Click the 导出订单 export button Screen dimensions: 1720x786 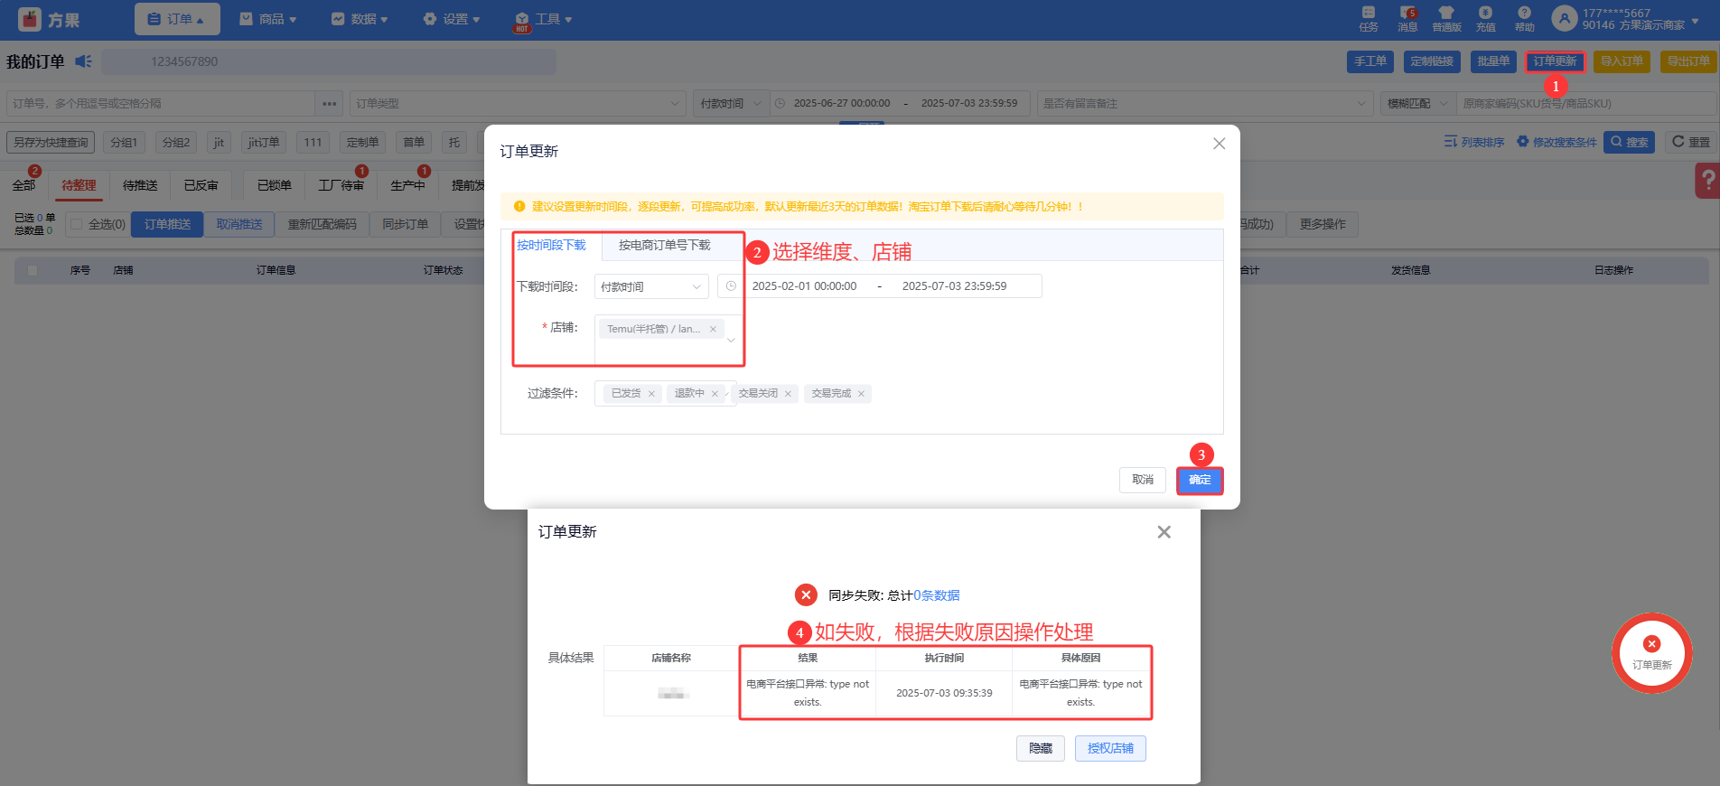point(1688,61)
